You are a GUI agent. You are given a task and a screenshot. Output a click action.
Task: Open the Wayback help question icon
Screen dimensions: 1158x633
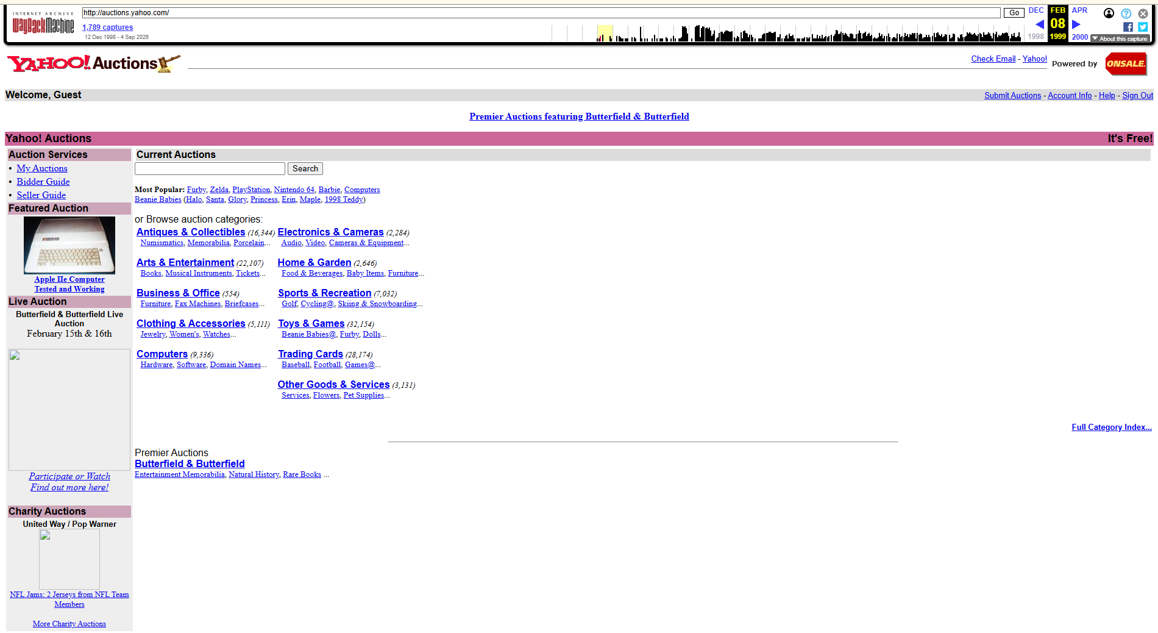[x=1126, y=13]
